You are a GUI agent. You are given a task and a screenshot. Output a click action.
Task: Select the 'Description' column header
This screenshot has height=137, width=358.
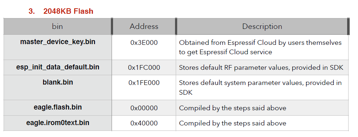(x=262, y=26)
